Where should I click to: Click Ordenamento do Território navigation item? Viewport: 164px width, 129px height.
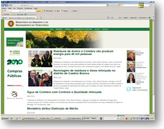click(83, 29)
